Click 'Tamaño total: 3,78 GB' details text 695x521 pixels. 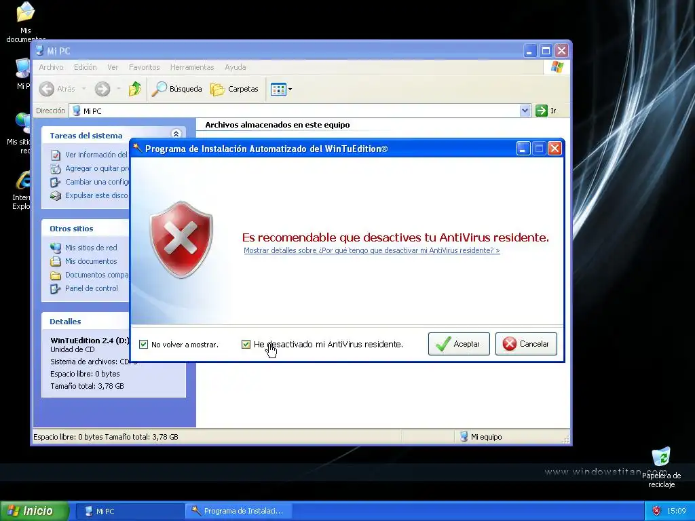[x=87, y=386]
